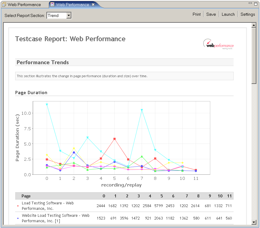Close the active Web Performance report tab
Viewport: 260px width, 228px height.
point(93,5)
